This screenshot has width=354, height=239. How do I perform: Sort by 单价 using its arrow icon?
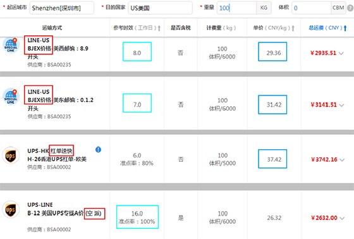point(293,28)
